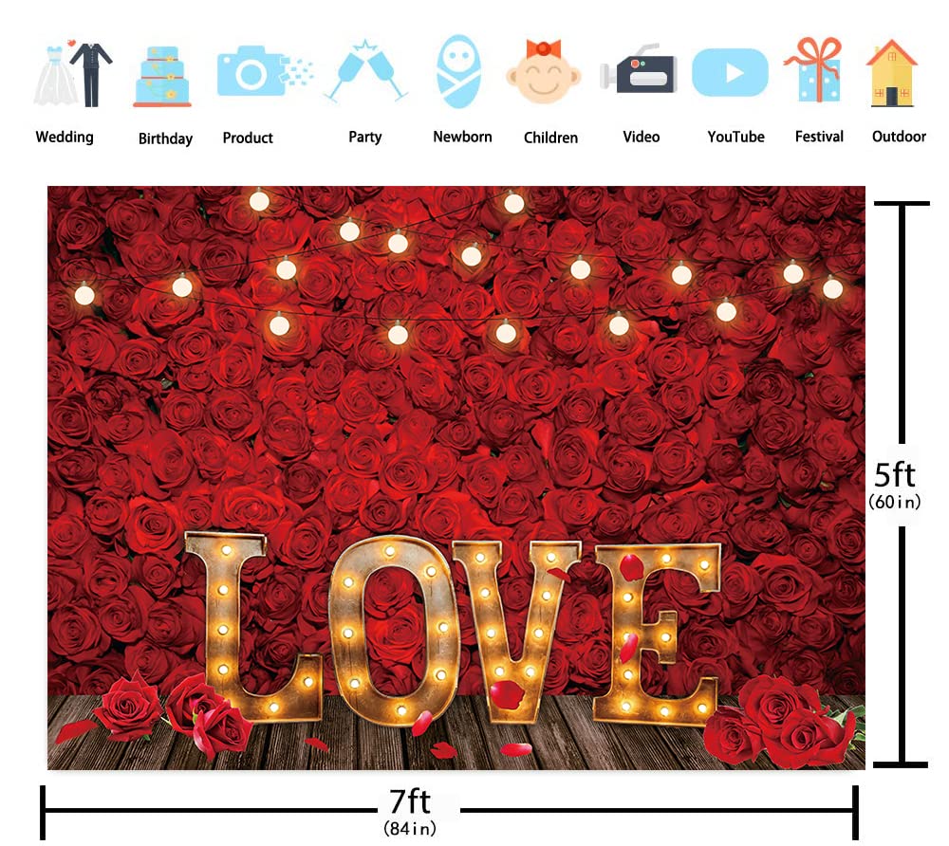Click the rose wall LOVE backdrop image
Viewport: 949px width, 846px height.
click(456, 478)
